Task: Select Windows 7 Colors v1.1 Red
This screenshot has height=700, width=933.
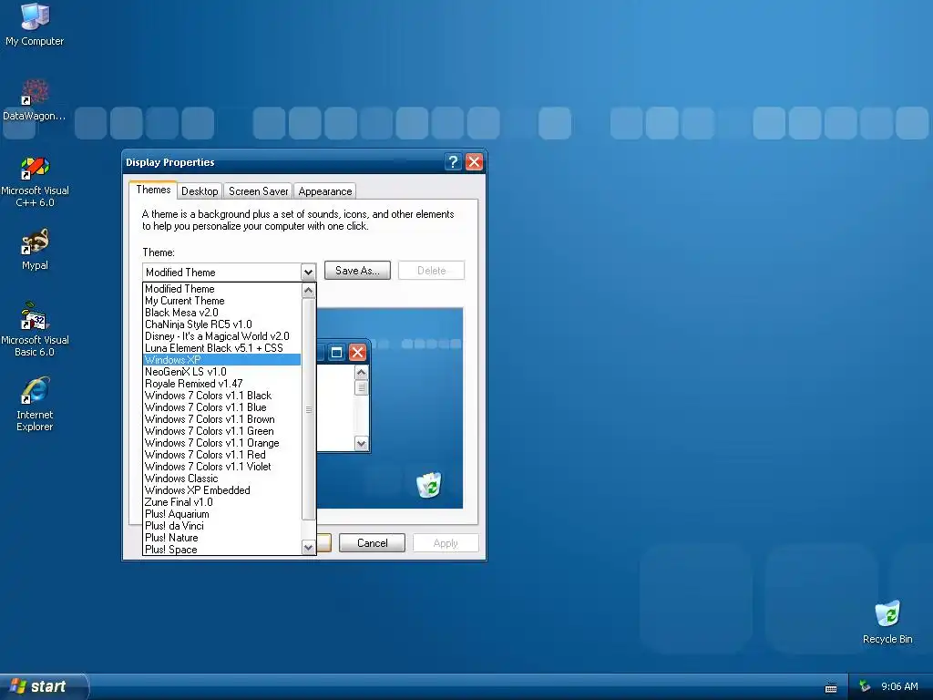Action: pyautogui.click(x=222, y=455)
